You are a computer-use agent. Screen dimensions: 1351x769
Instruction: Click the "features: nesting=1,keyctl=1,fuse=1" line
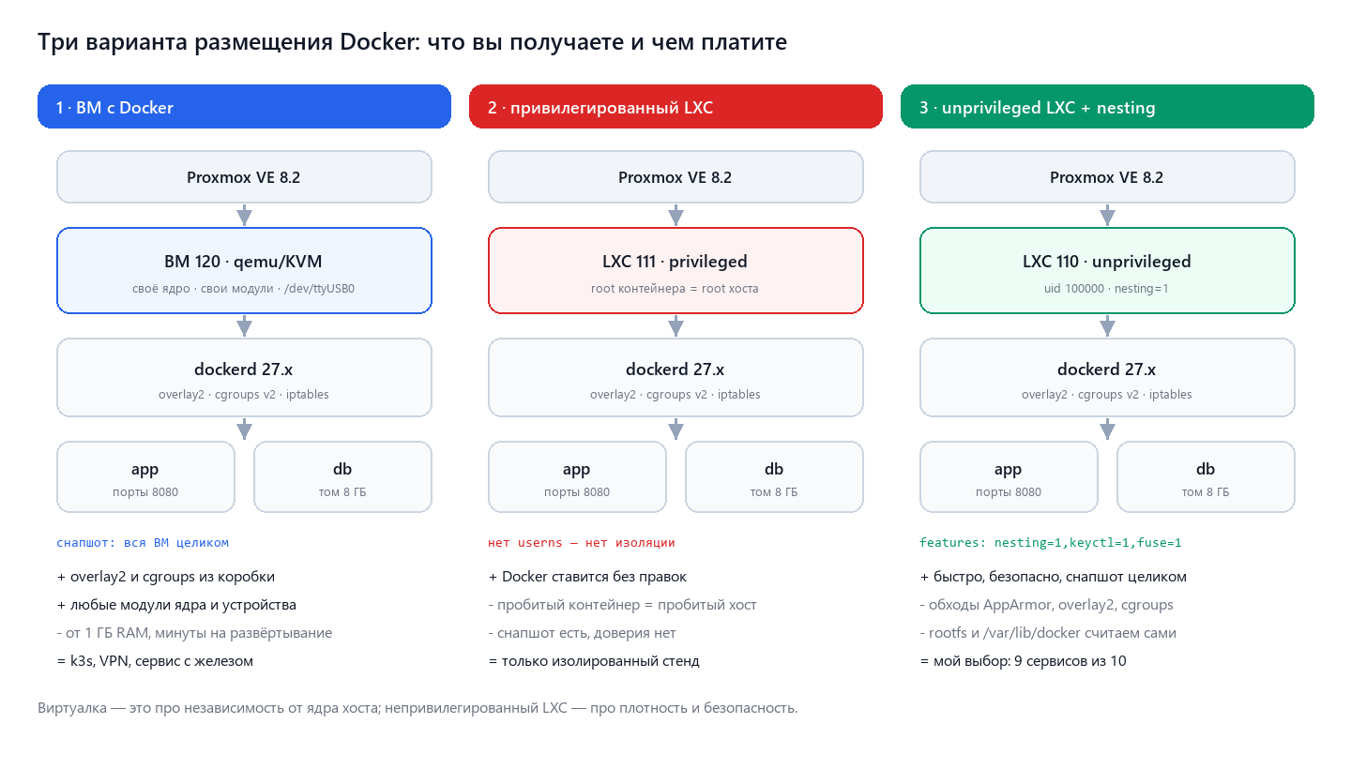tap(1051, 542)
